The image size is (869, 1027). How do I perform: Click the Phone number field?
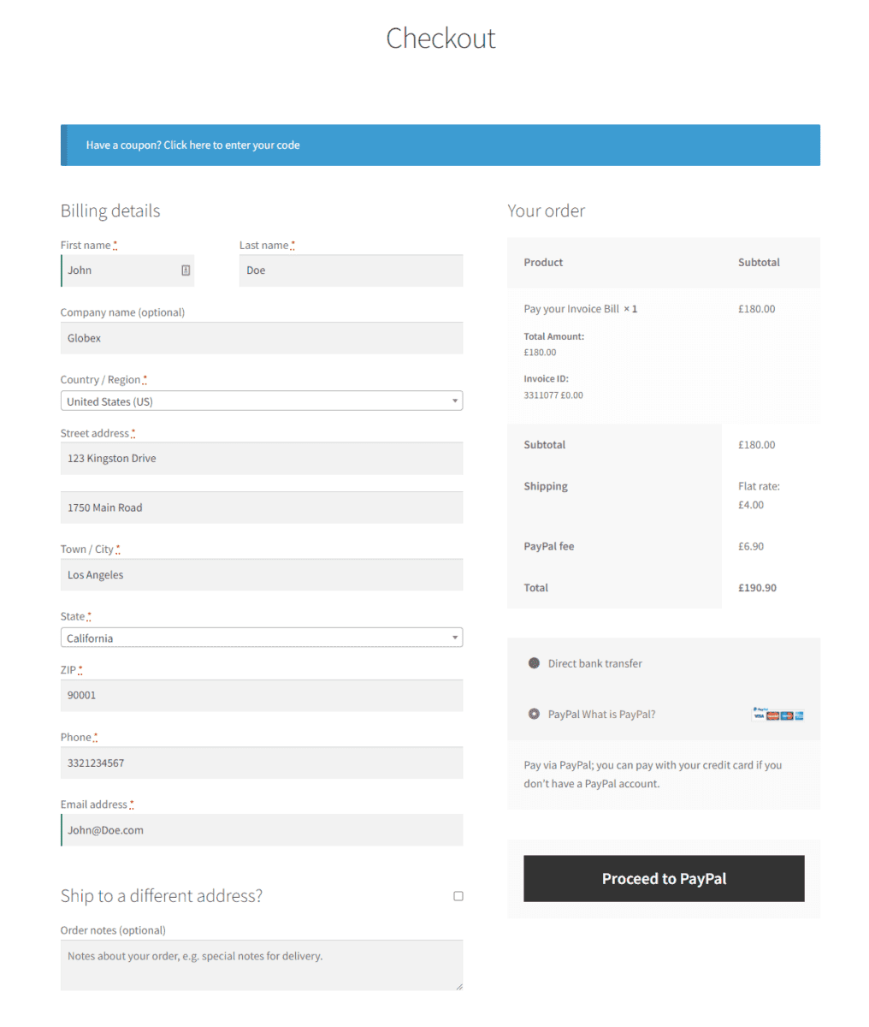click(262, 763)
